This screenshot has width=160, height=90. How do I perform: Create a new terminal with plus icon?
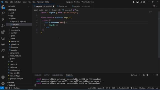(x=139, y=75)
